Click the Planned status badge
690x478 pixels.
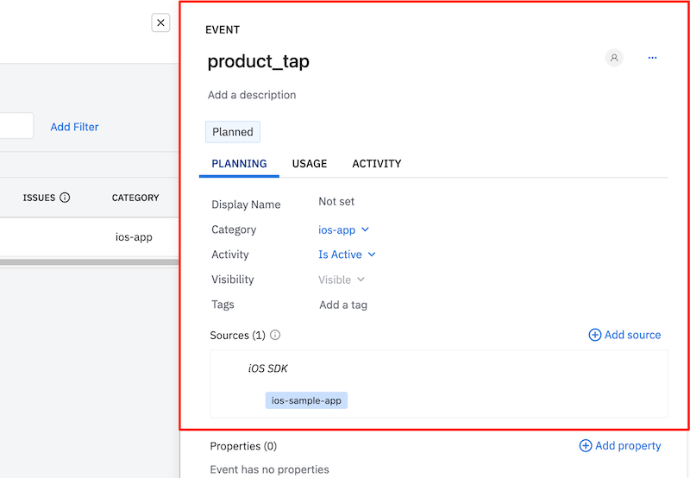click(233, 132)
